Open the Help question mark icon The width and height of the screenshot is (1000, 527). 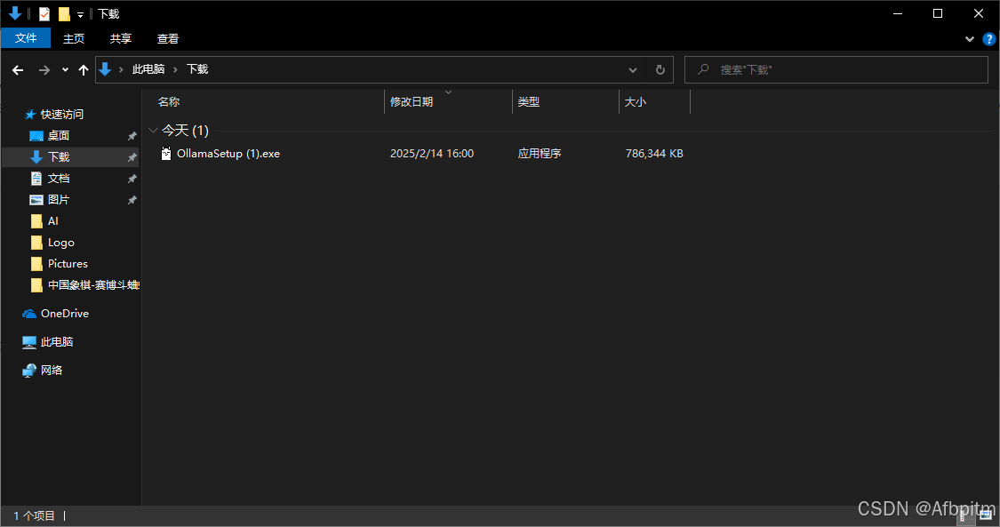pyautogui.click(x=989, y=38)
